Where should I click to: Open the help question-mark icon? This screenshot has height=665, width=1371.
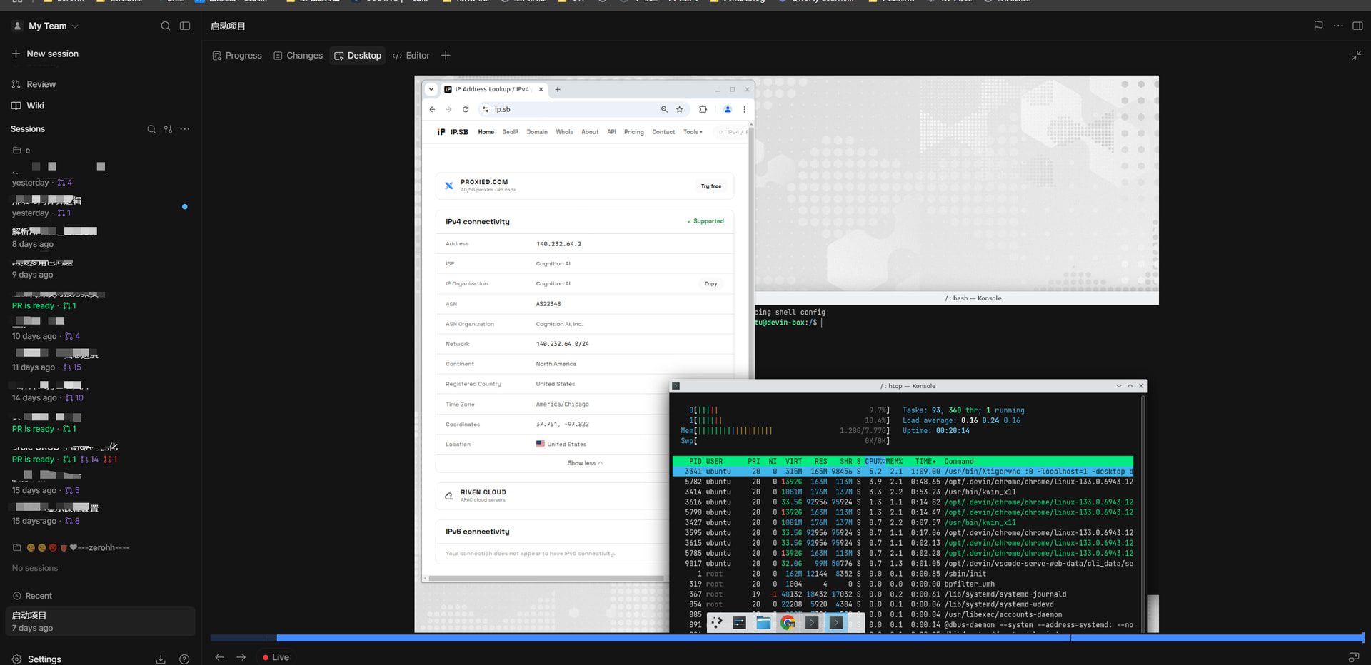(184, 659)
